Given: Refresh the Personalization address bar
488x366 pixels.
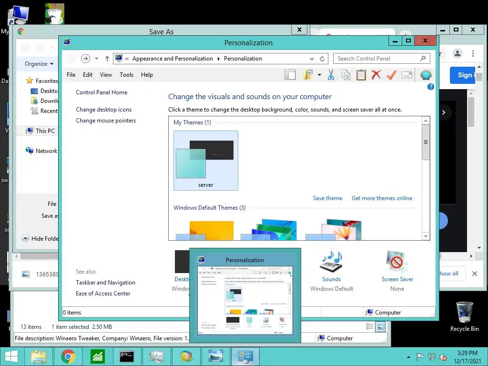Looking at the screenshot, I should click(x=322, y=59).
